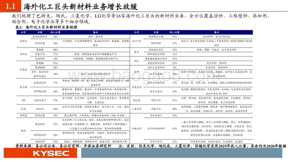Select the company cell "旭化成"
288x162 pixels.
pos(136,100)
